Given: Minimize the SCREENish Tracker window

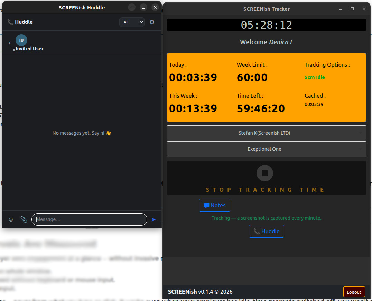Looking at the screenshot, I should 341,9.
